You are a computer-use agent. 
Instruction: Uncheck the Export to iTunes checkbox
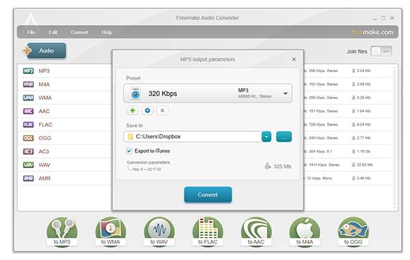tap(129, 151)
